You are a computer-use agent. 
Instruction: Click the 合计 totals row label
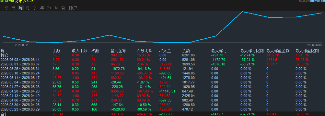point(4,114)
